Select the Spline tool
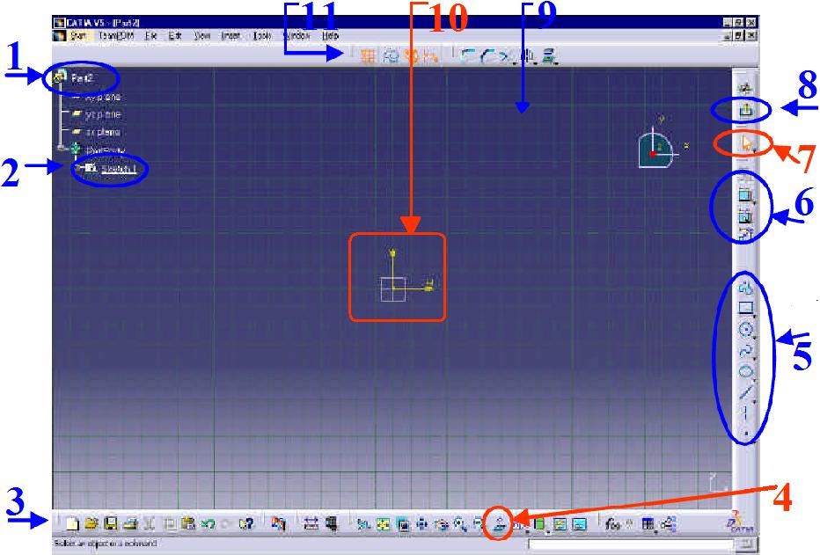This screenshot has height=555, width=820. 743,351
